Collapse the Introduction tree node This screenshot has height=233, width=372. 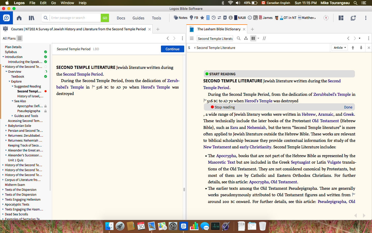3,57
